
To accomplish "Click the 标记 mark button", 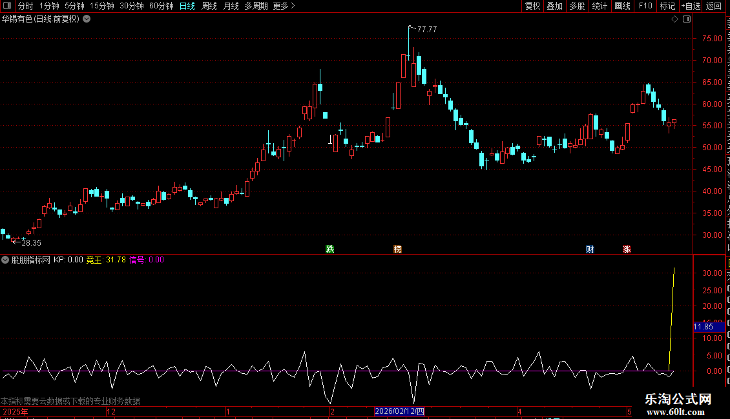I will coord(667,6).
